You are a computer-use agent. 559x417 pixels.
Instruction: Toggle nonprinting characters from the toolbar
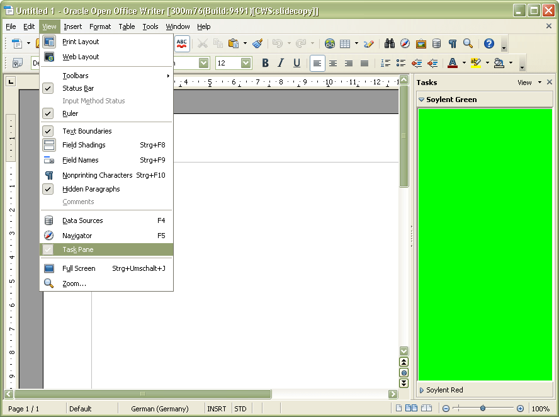(x=451, y=45)
